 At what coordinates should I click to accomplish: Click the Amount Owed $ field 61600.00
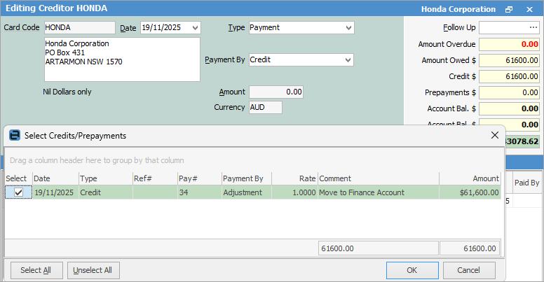pyautogui.click(x=509, y=60)
